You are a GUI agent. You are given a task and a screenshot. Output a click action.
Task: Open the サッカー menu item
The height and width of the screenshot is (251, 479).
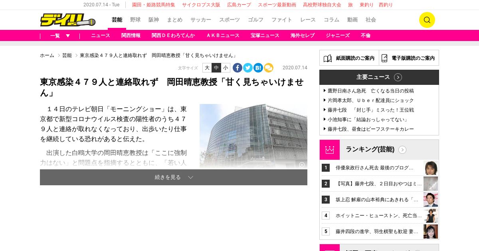pos(201,20)
